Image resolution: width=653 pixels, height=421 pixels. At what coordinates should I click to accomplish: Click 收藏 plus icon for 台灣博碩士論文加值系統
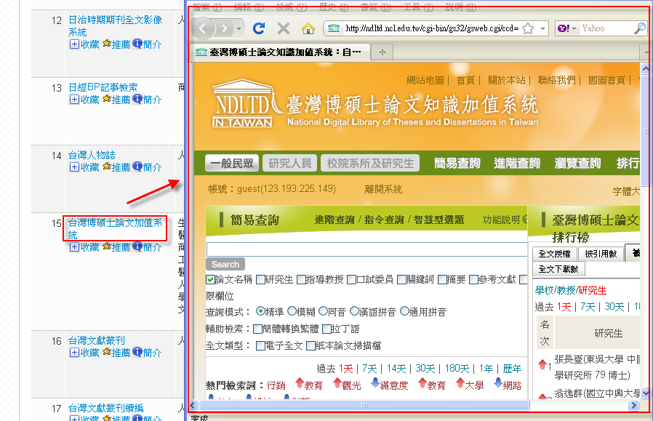click(74, 247)
